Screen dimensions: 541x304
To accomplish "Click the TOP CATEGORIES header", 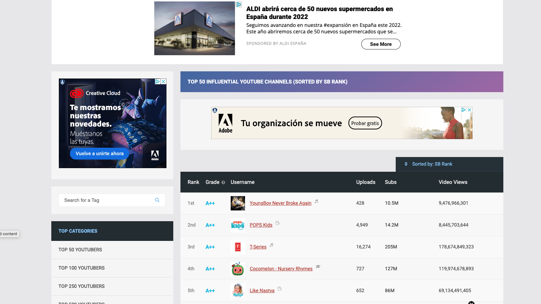I will [x=112, y=231].
